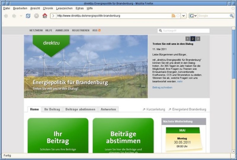237x160 pixels.
Task: Switch to slide 3 in the teaser pager
Action: click(198, 39)
